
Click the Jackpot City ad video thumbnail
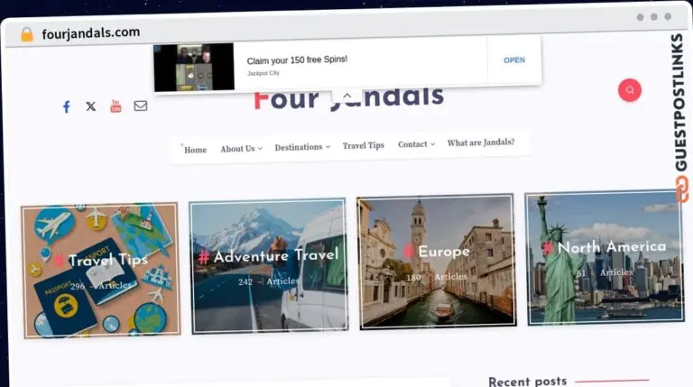click(x=193, y=67)
